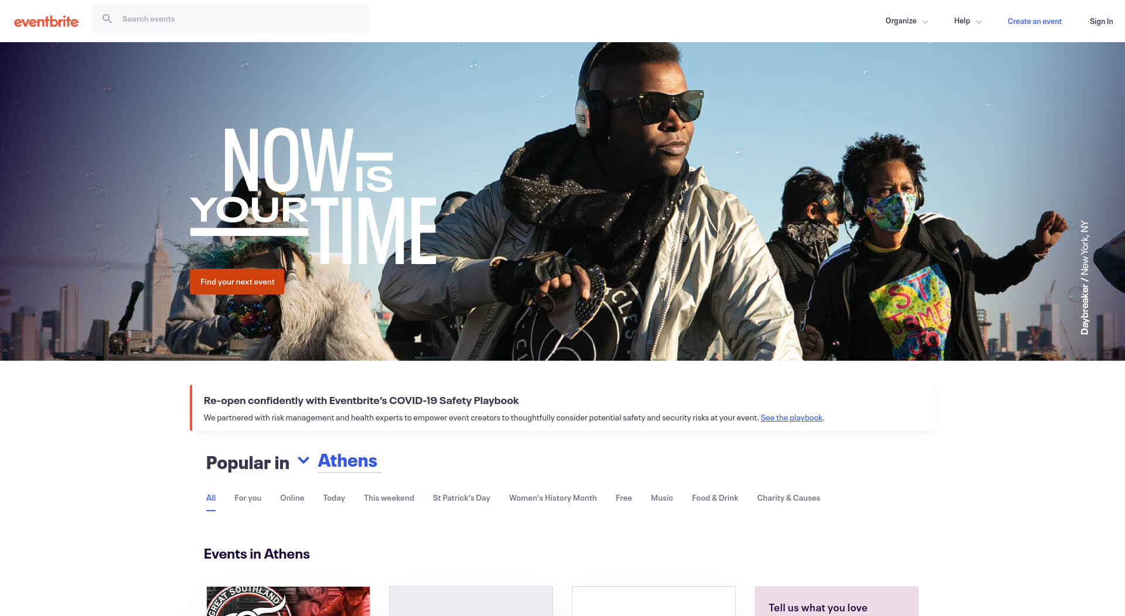Click the COVID-19 Safety Playbook heading
1125x616 pixels.
tap(361, 401)
